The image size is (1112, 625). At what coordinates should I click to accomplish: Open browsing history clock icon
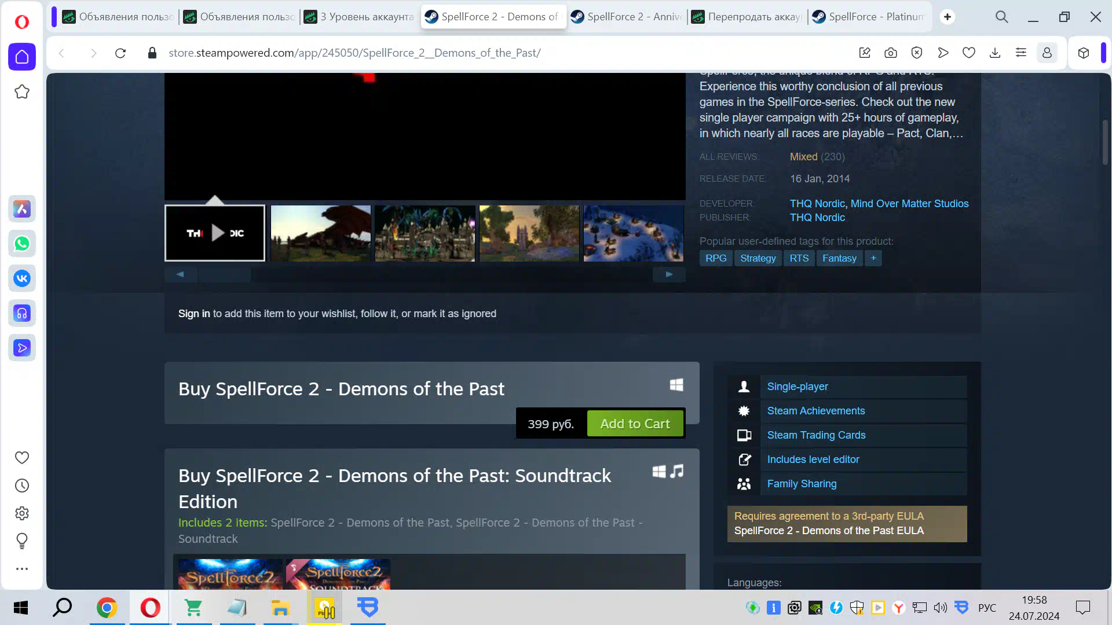pos(22,486)
